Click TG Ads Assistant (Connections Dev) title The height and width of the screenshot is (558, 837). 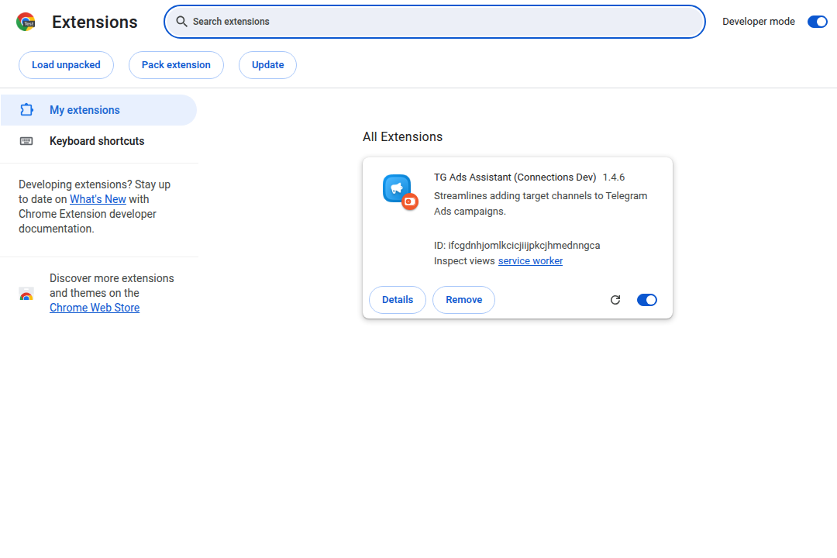(x=515, y=177)
